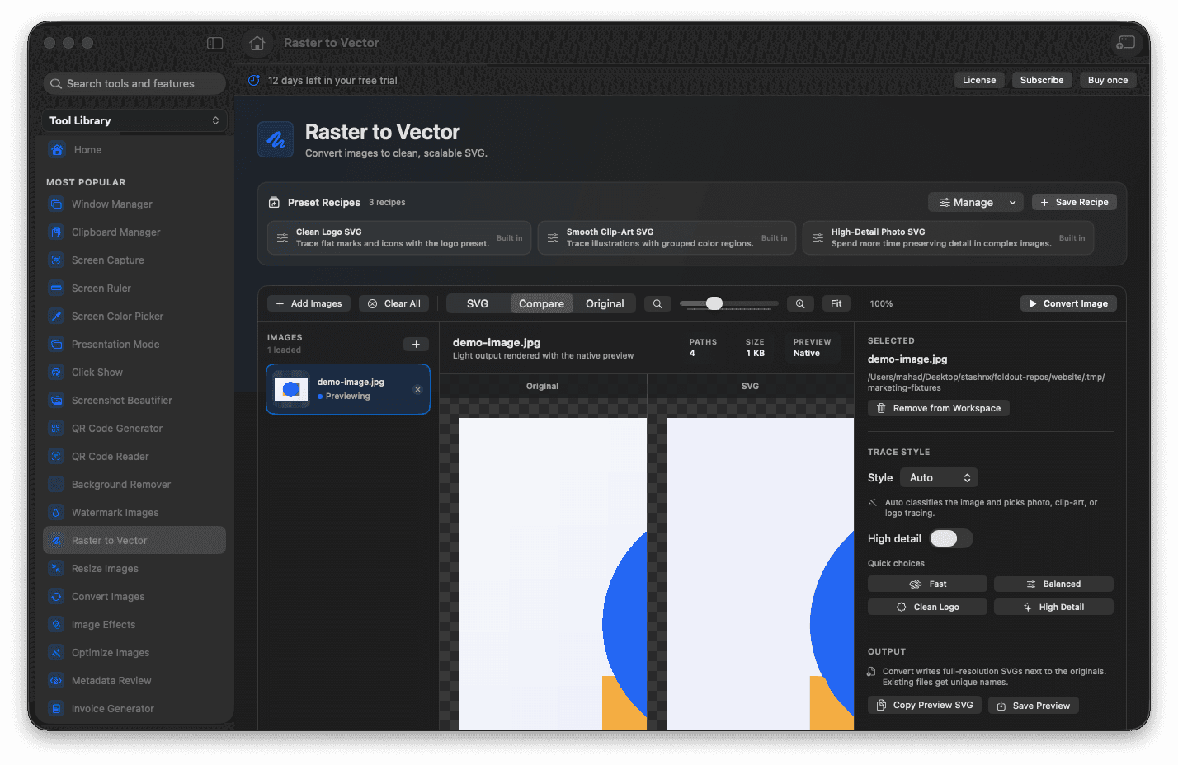Toggle the sidebar panel icon
1178x765 pixels.
[214, 43]
